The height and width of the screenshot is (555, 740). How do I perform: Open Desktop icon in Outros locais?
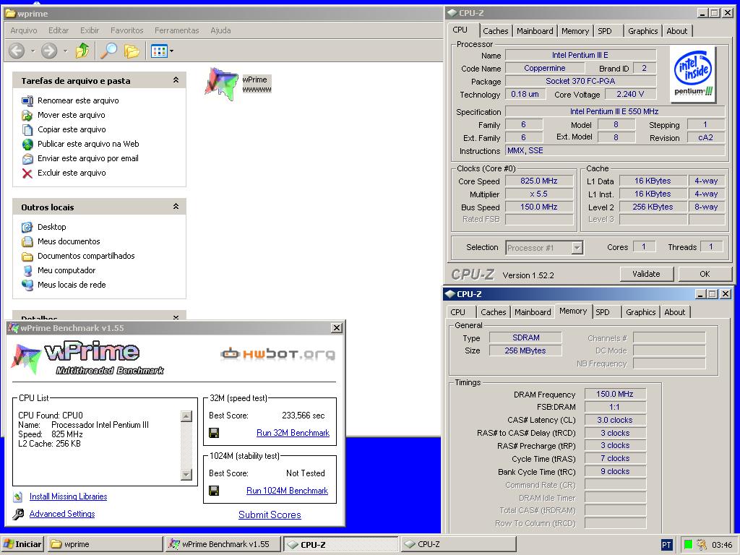click(x=27, y=227)
